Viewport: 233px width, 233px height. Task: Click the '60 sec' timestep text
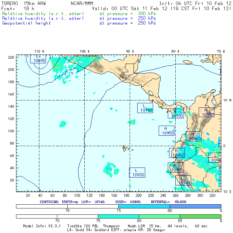[x=201, y=226]
